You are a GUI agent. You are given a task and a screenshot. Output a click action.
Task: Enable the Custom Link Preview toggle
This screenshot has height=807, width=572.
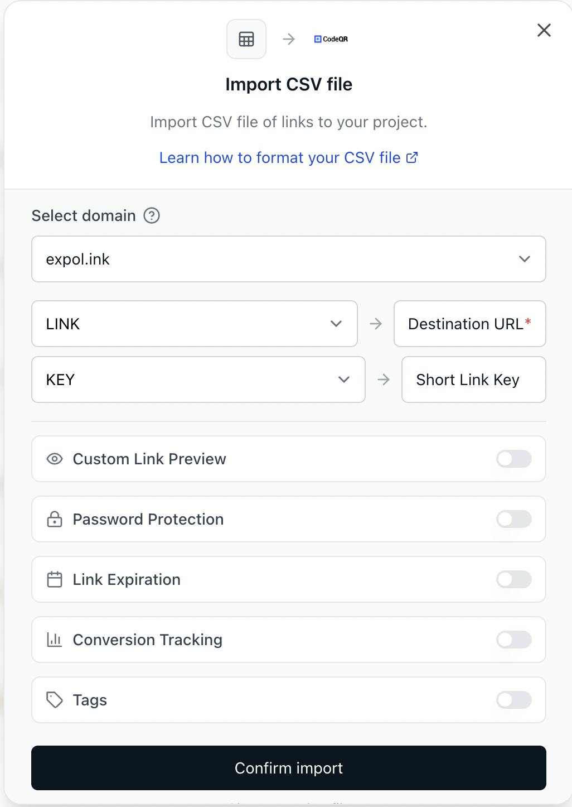tap(513, 459)
